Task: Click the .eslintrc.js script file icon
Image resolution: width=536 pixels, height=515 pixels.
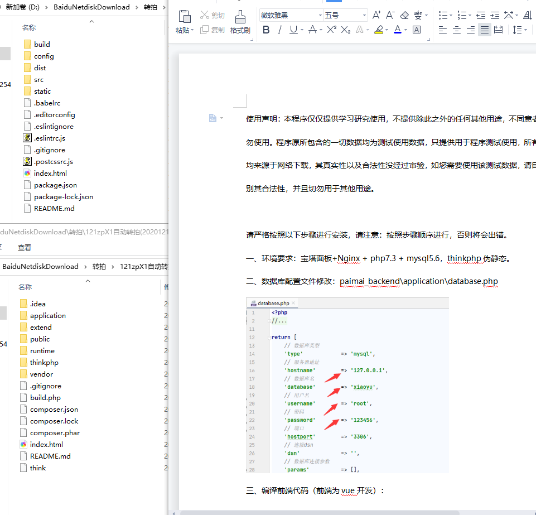Action: (27, 138)
